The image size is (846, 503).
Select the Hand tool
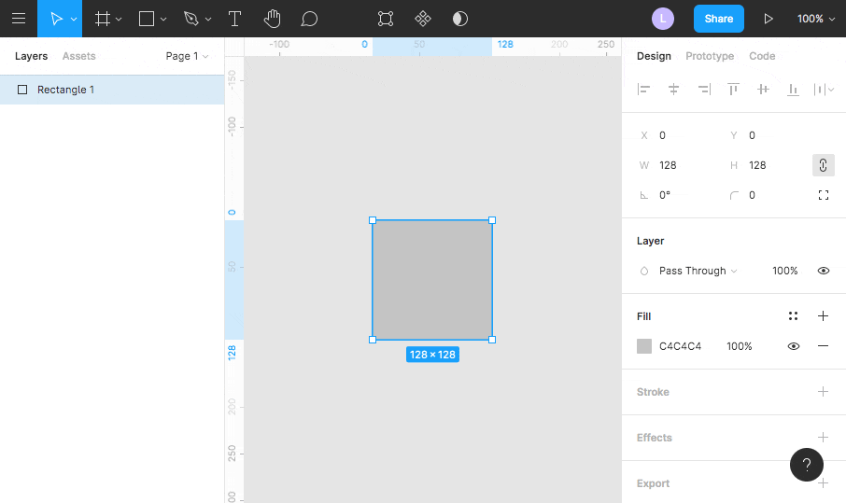272,19
